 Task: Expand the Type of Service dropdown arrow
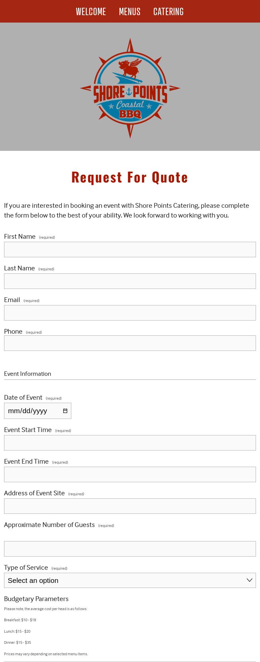click(x=249, y=580)
